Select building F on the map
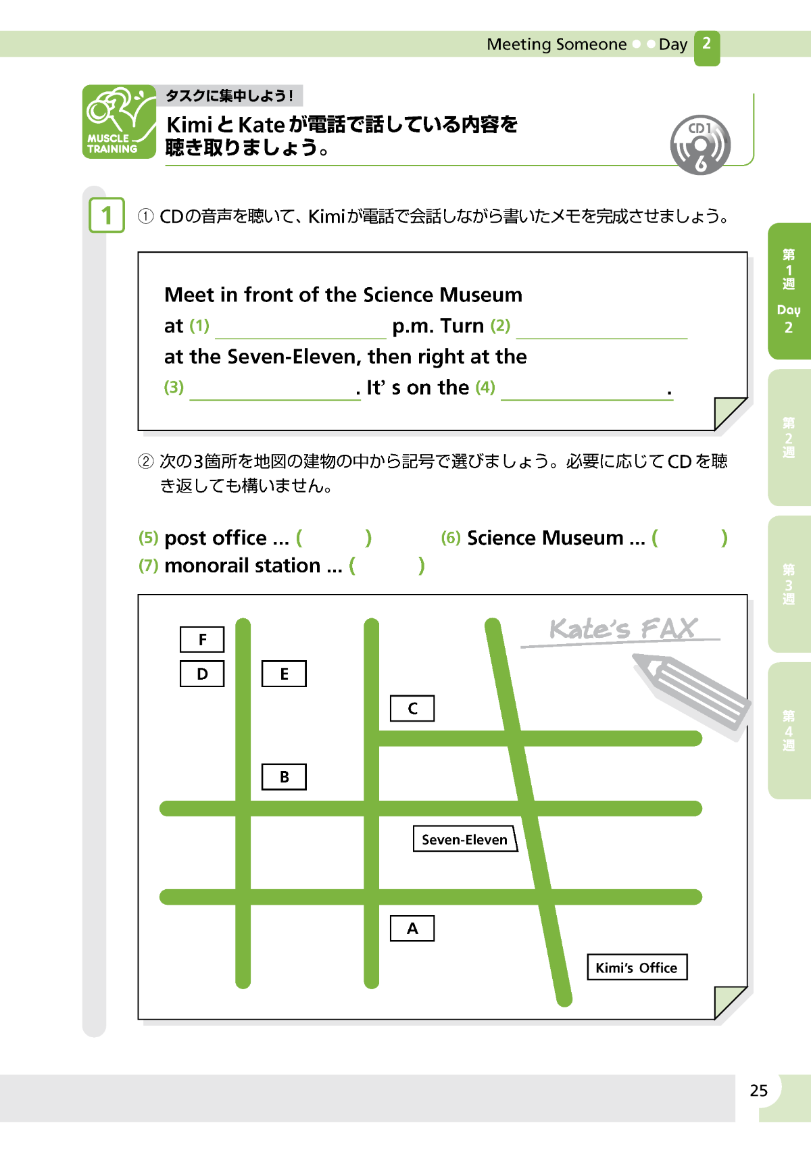 coord(202,639)
